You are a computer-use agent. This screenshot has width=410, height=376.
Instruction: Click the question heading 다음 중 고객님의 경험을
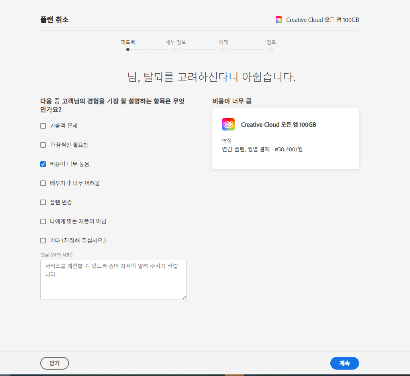112,105
